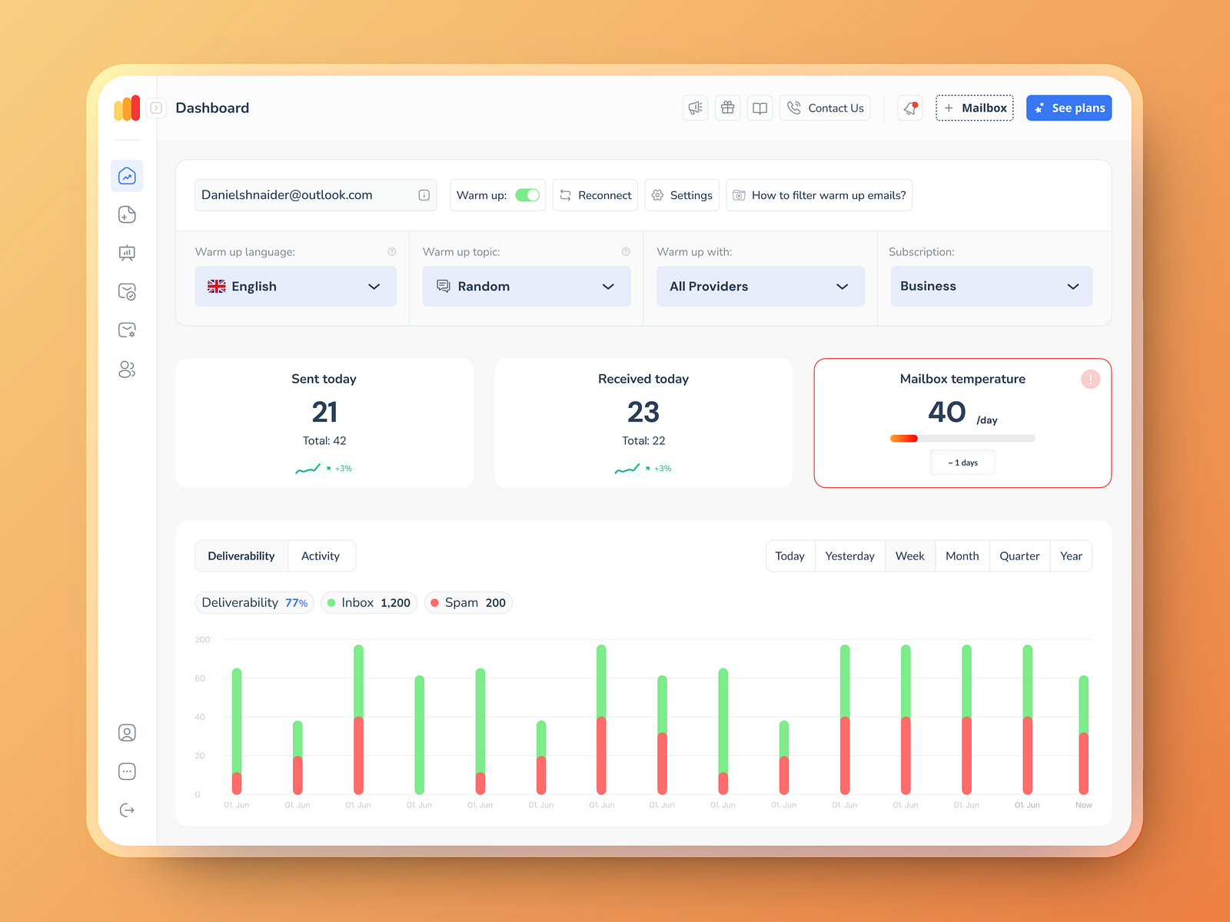
Task: Toggle the Warm up switch off
Action: click(527, 195)
